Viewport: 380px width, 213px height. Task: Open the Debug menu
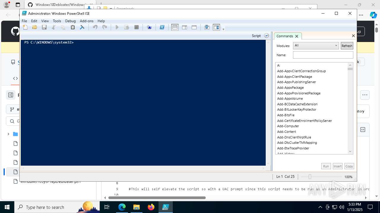click(70, 21)
